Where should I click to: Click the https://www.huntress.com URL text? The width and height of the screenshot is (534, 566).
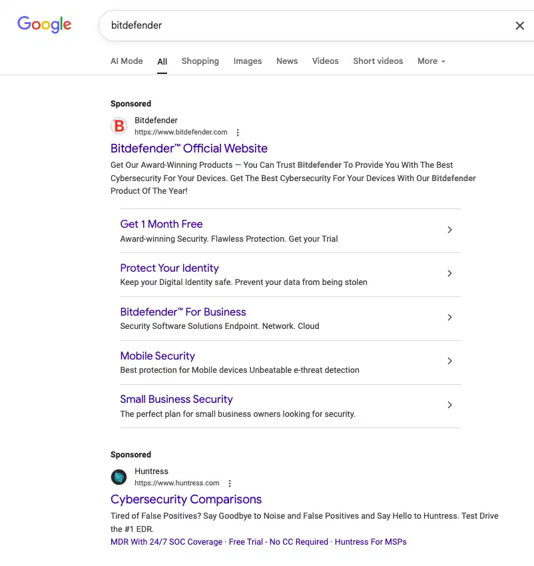pyautogui.click(x=177, y=483)
